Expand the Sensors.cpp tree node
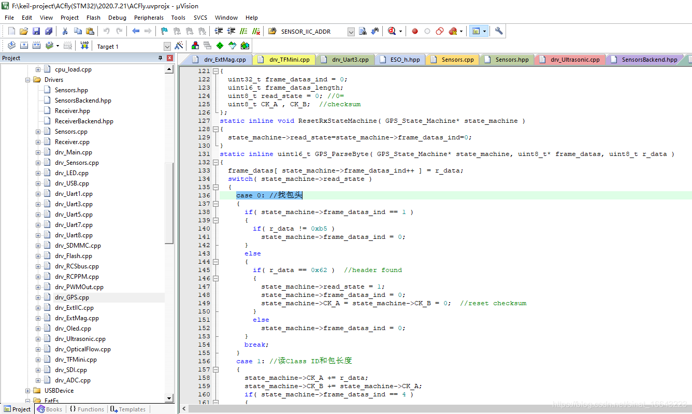The width and height of the screenshot is (692, 414). tap(38, 132)
